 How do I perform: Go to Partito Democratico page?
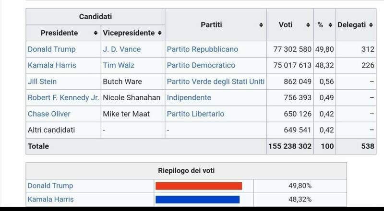point(201,65)
